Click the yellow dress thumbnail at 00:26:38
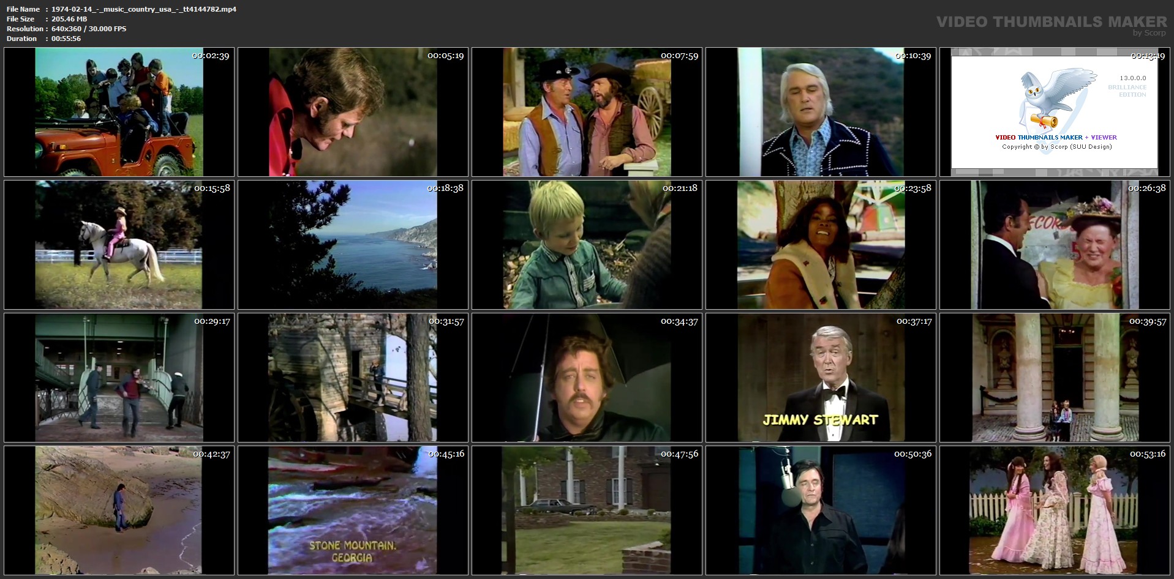The height and width of the screenshot is (579, 1174). (1055, 245)
